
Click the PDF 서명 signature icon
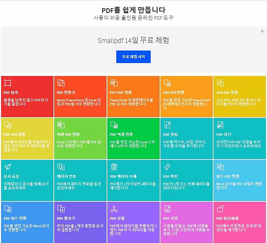[x=167, y=209]
